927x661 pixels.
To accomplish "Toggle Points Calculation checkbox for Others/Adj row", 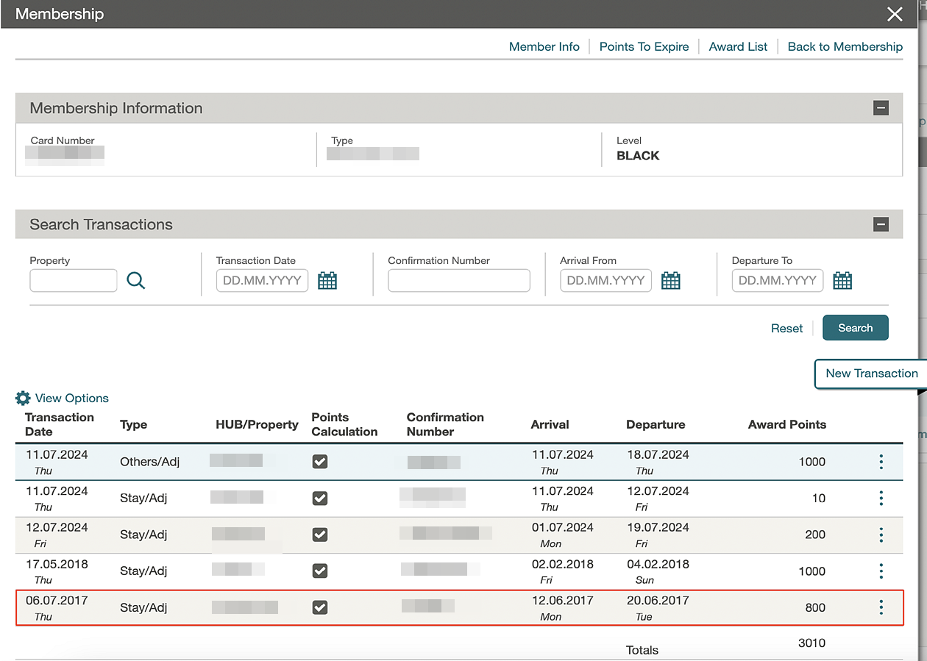I will (320, 462).
